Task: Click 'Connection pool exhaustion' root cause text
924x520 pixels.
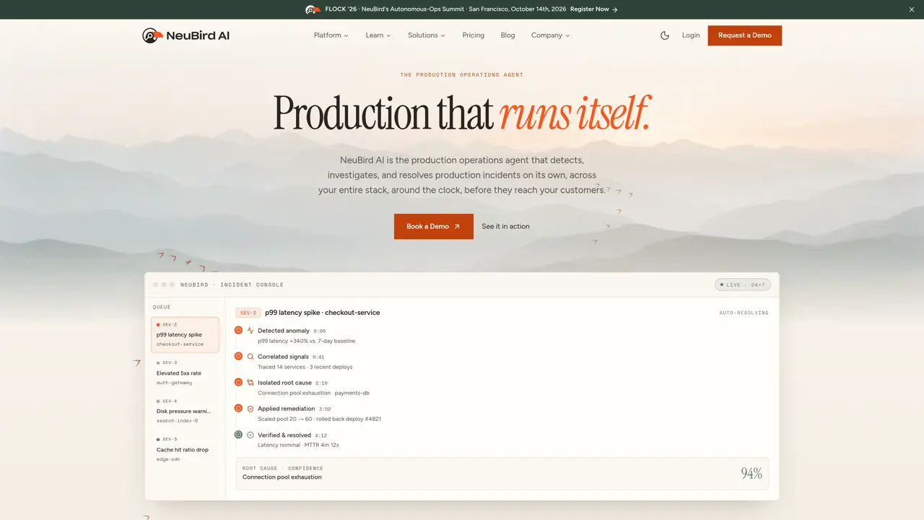Action: (x=282, y=477)
